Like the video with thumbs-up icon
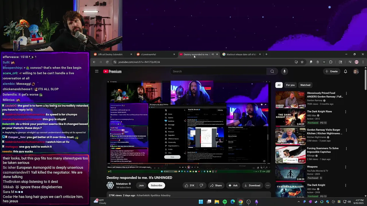This screenshot has width=367, height=206. click(x=190, y=185)
